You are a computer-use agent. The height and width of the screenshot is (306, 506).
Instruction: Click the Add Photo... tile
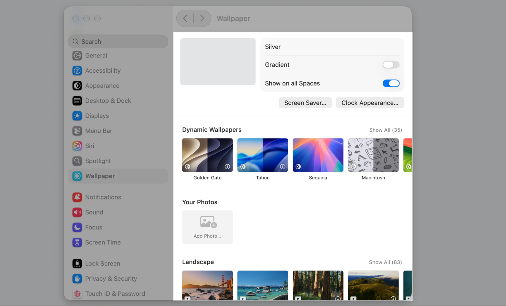coord(207,227)
